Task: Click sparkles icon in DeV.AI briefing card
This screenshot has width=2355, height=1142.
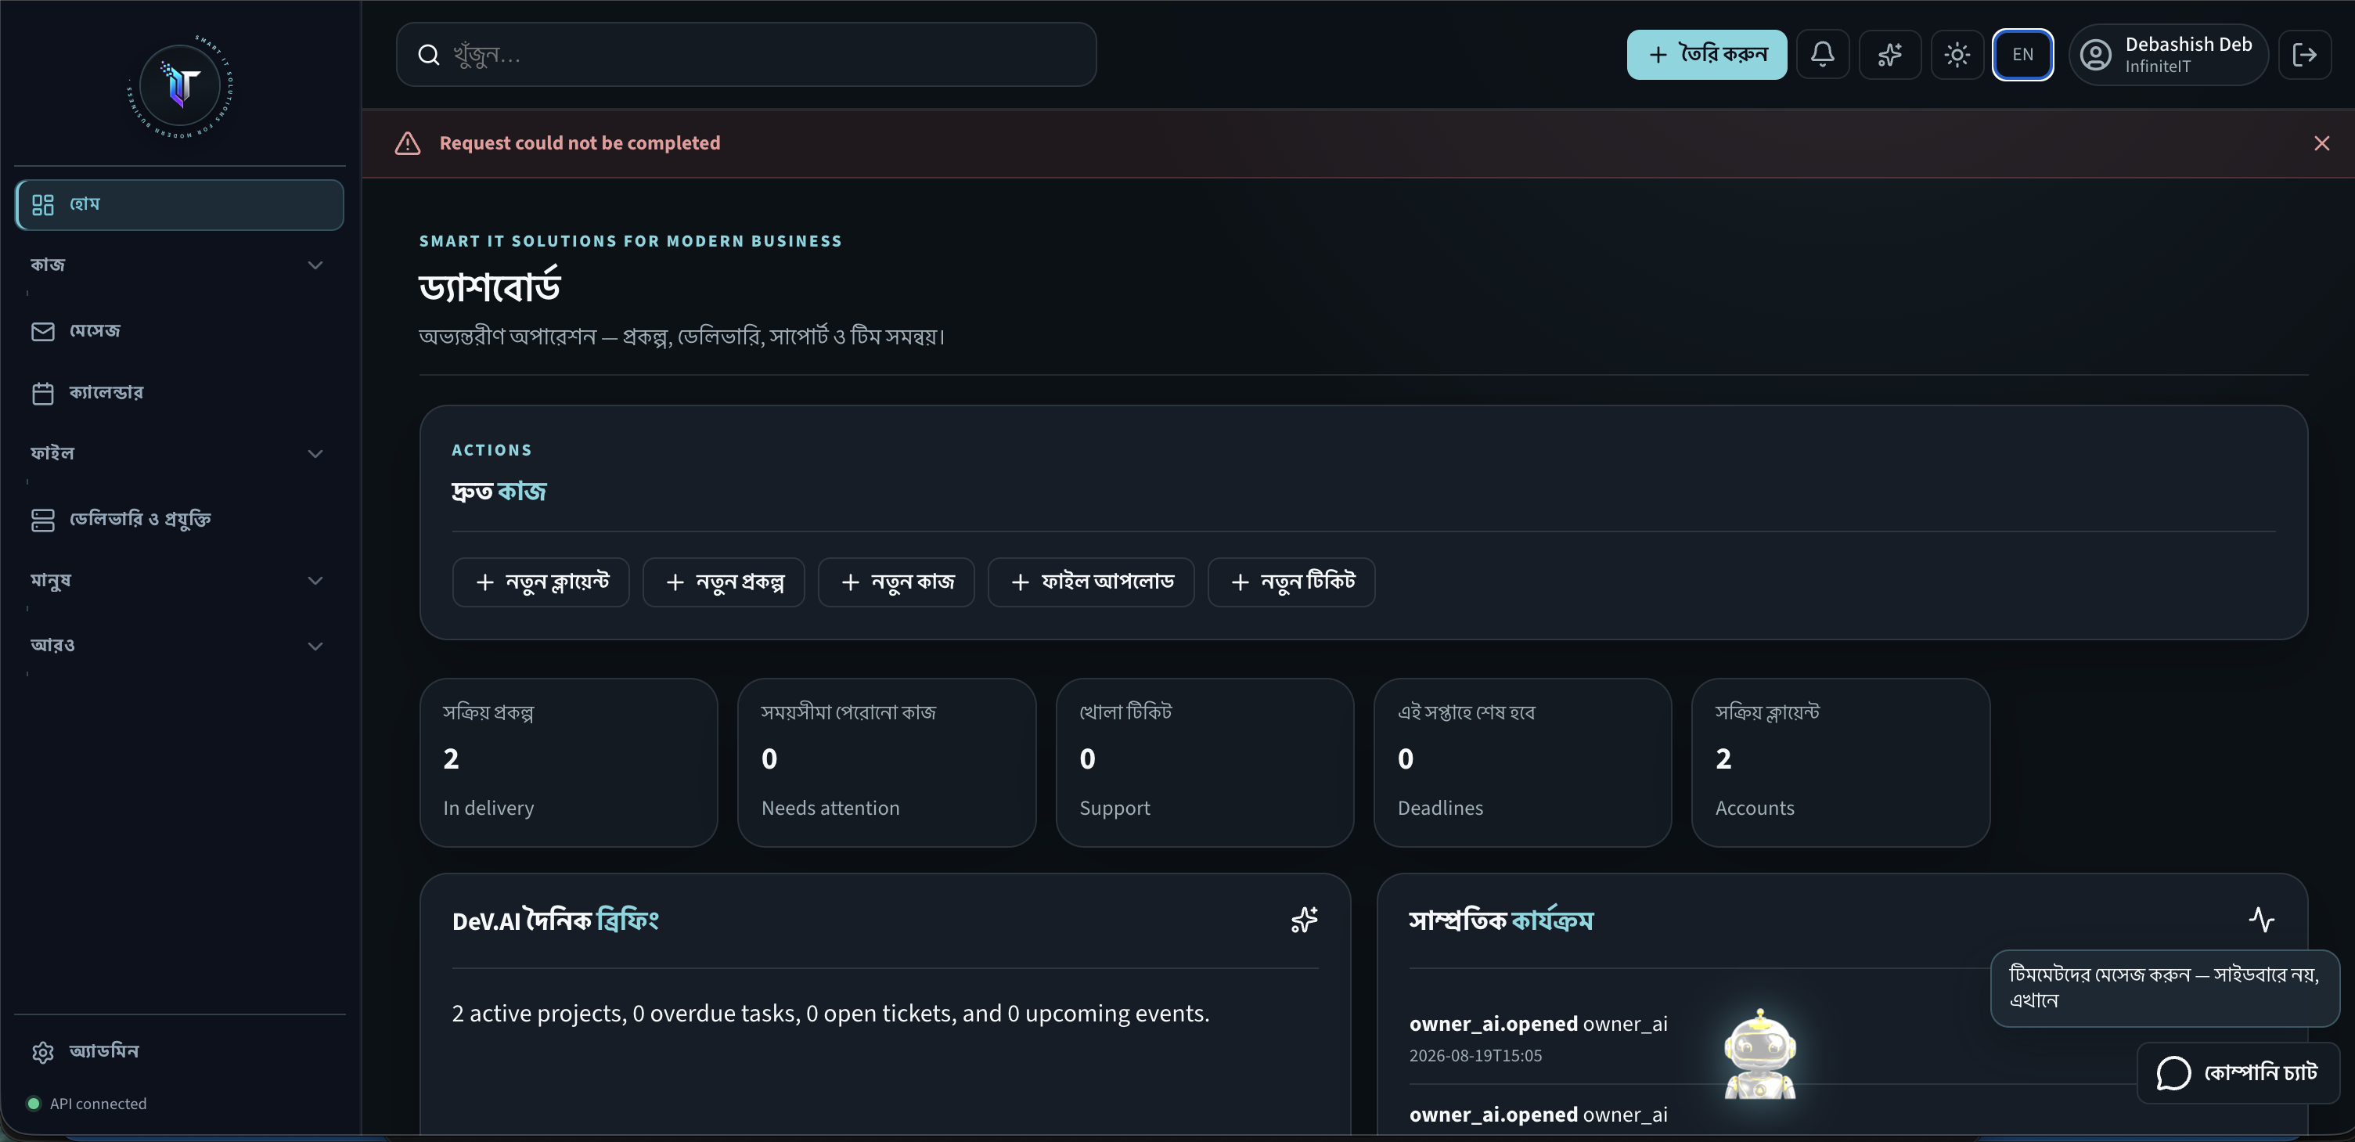Action: (1305, 920)
